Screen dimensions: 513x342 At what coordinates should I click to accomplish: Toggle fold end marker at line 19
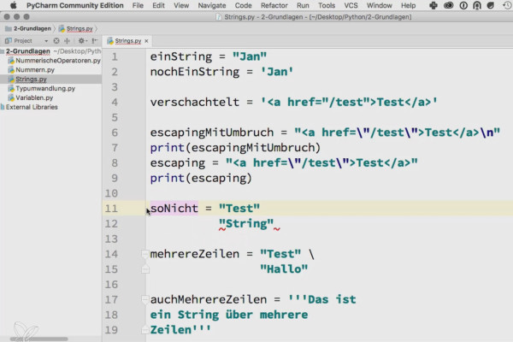pos(145,329)
